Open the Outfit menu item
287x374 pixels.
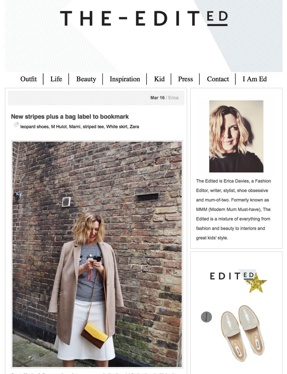click(29, 79)
